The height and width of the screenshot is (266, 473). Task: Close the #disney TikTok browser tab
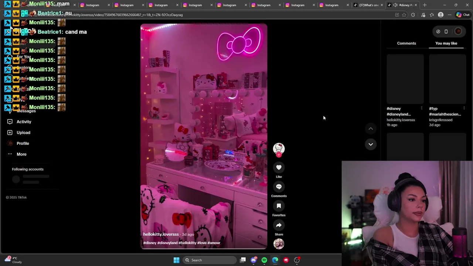416,5
